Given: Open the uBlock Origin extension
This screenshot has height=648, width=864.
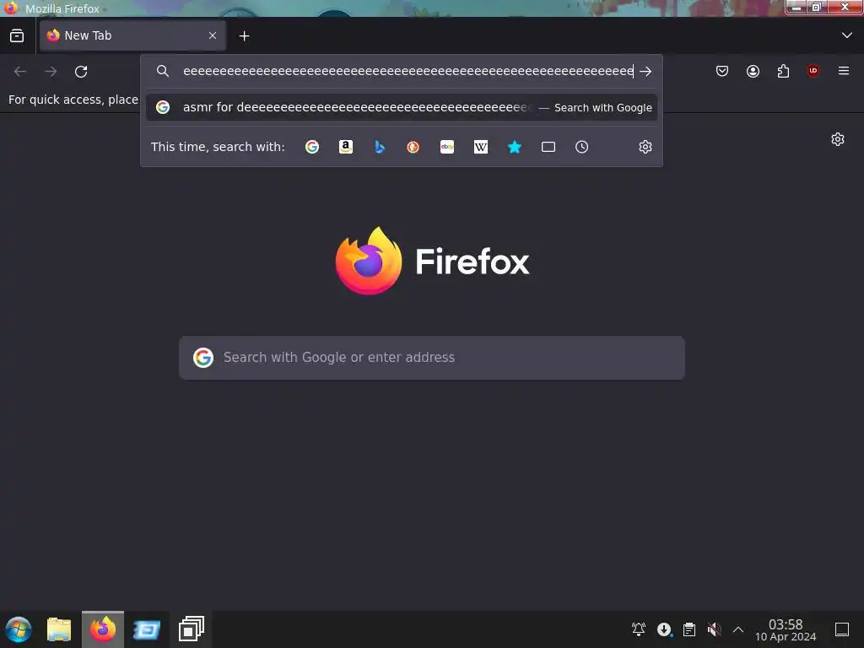Looking at the screenshot, I should pyautogui.click(x=813, y=71).
